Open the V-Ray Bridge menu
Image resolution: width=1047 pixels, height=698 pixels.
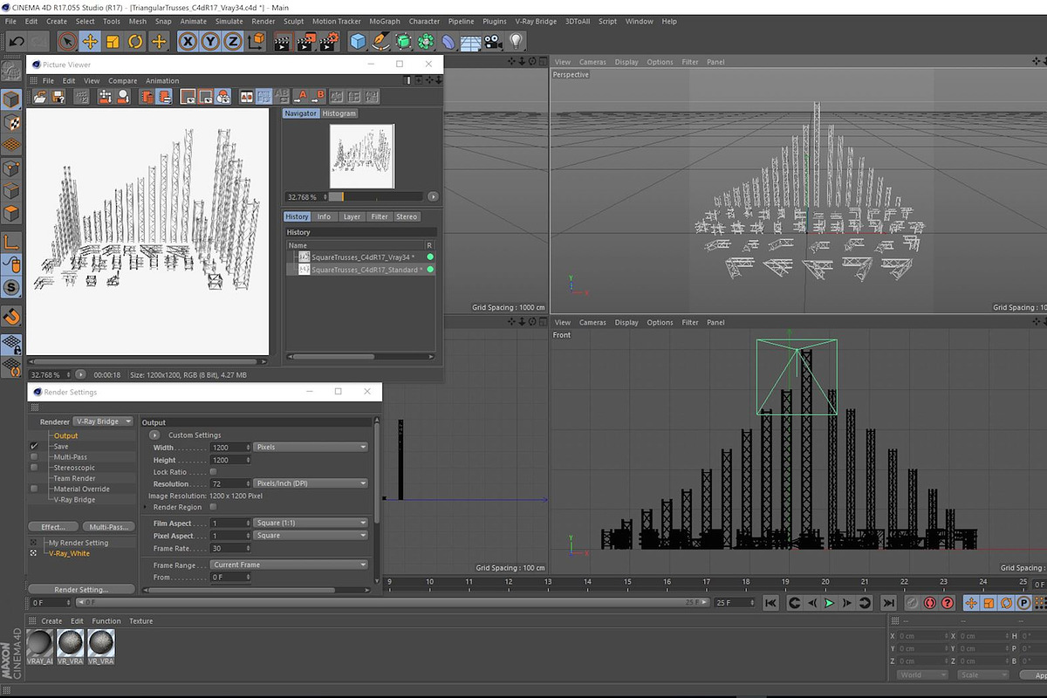click(x=535, y=21)
